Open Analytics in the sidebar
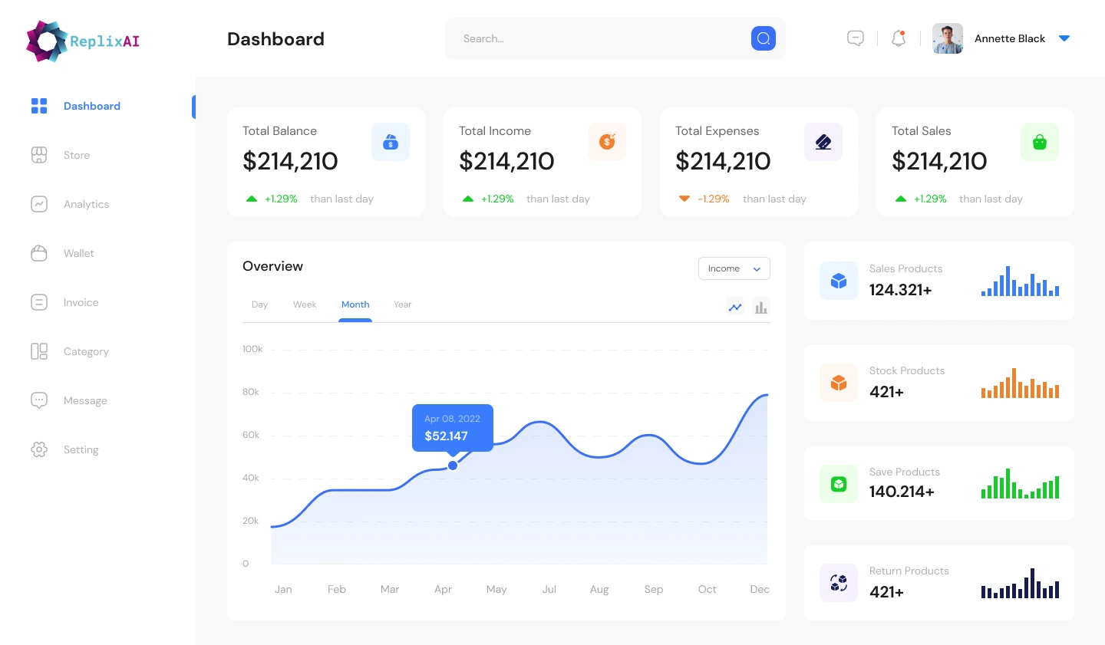The height and width of the screenshot is (645, 1105). pyautogui.click(x=86, y=204)
